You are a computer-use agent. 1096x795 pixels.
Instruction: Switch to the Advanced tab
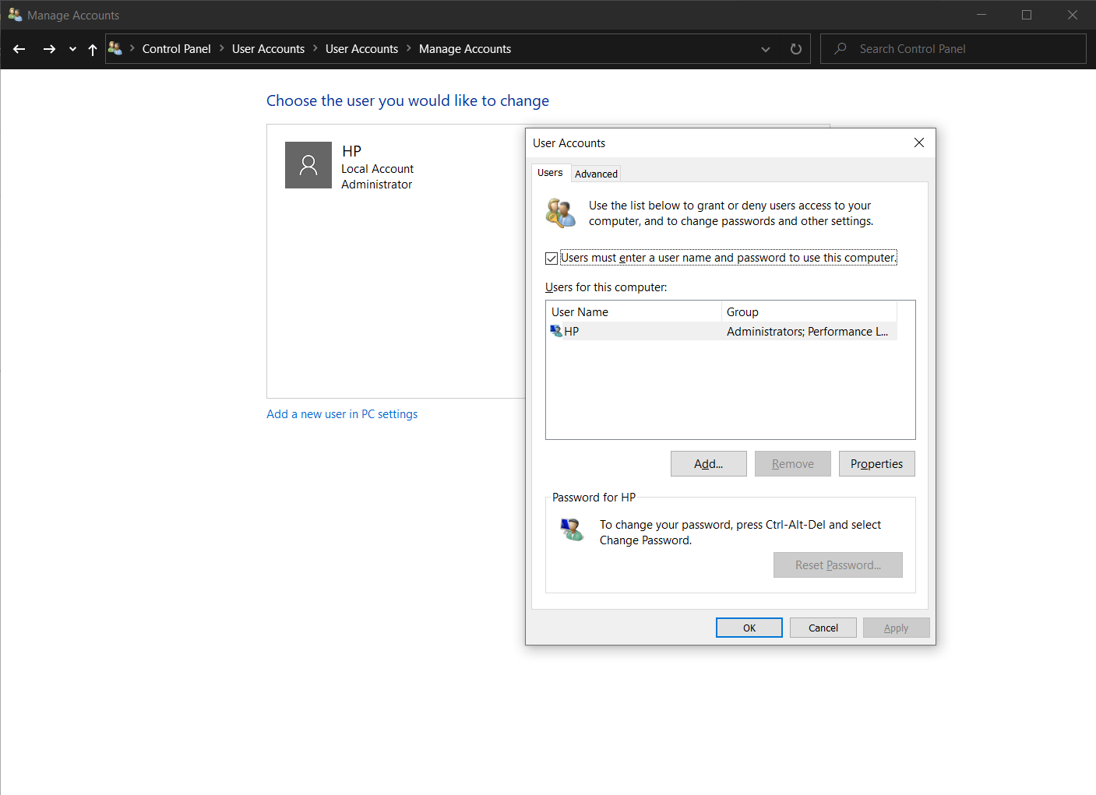pyautogui.click(x=596, y=173)
